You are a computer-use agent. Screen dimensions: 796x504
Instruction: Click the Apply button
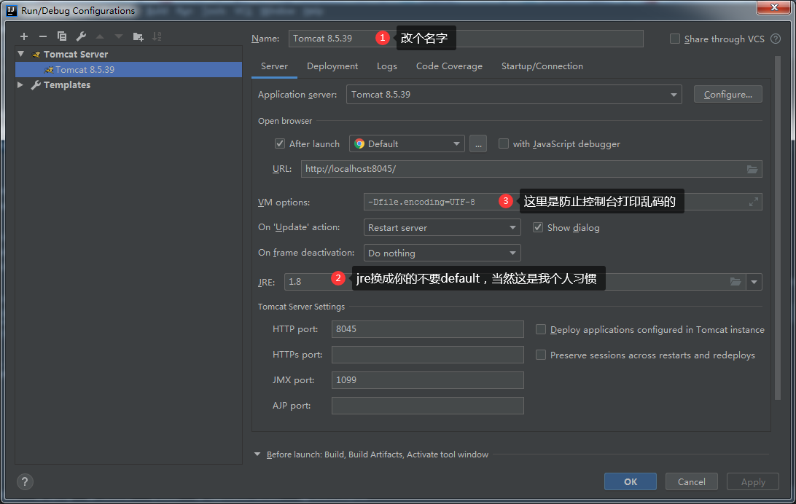[753, 481]
